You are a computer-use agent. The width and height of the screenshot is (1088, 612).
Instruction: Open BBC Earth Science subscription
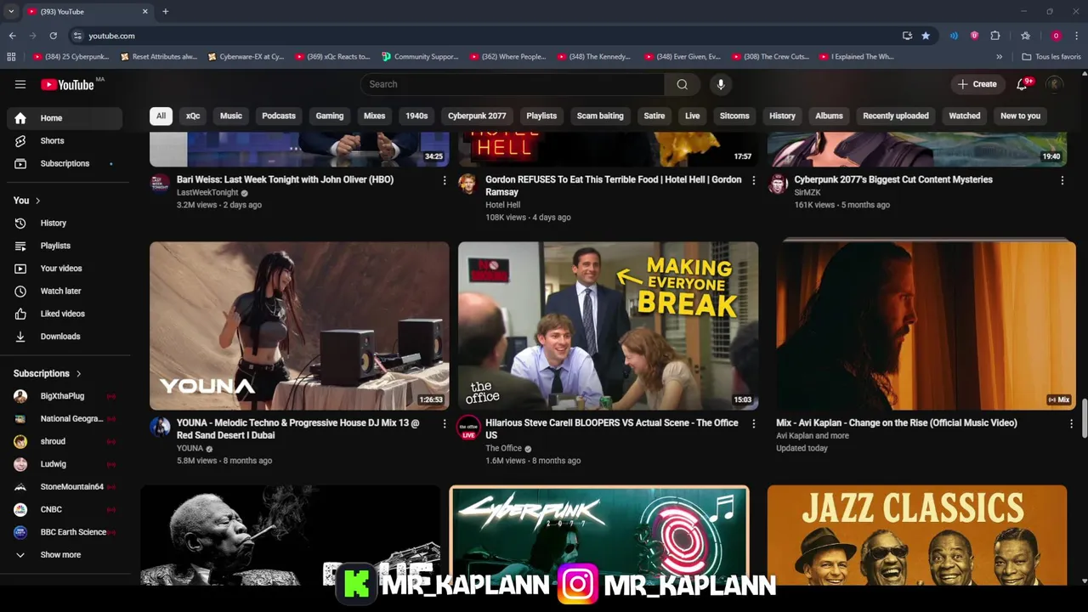[x=65, y=532]
